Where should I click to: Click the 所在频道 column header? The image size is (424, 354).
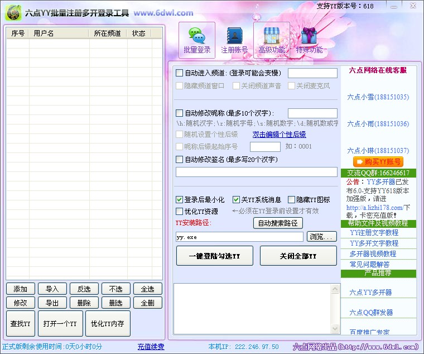(x=108, y=34)
